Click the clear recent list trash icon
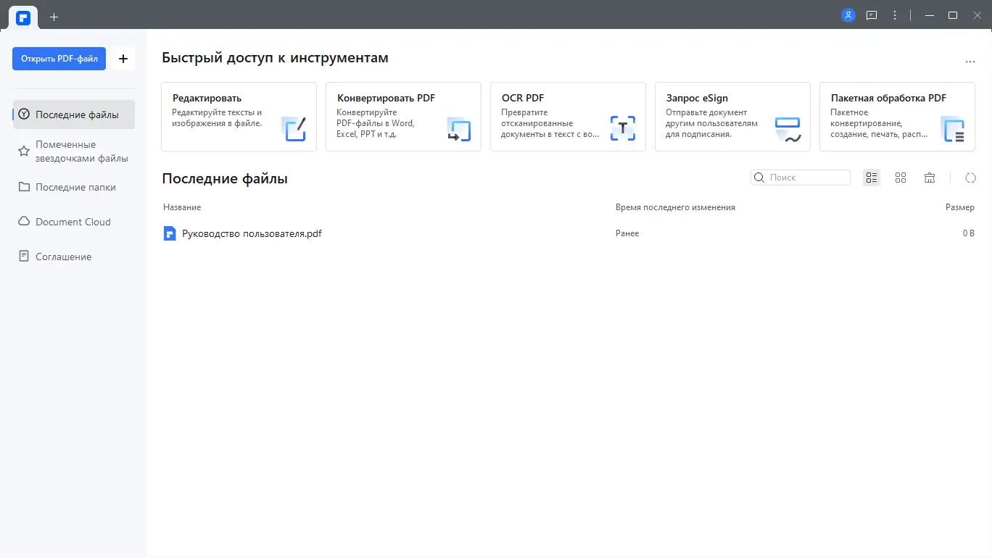This screenshot has height=558, width=992. tap(930, 178)
